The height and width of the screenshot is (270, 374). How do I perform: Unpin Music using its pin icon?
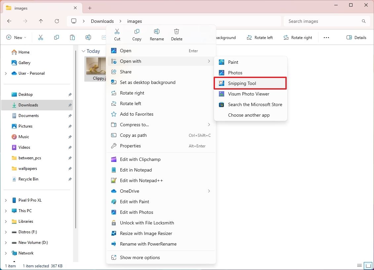[x=69, y=136]
